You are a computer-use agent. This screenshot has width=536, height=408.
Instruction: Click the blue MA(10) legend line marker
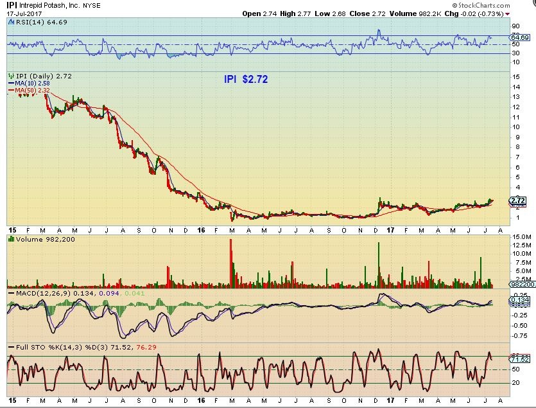tap(9, 84)
